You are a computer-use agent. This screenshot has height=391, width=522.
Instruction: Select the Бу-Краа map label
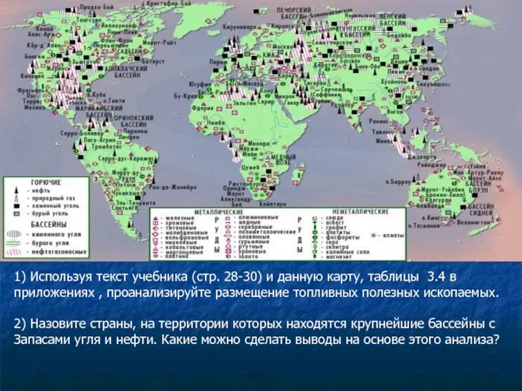(185, 96)
